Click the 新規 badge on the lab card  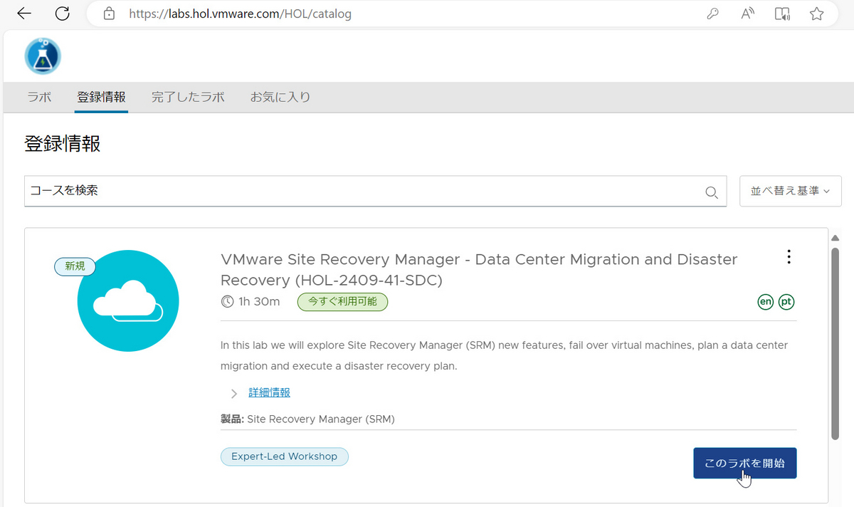[x=75, y=266]
